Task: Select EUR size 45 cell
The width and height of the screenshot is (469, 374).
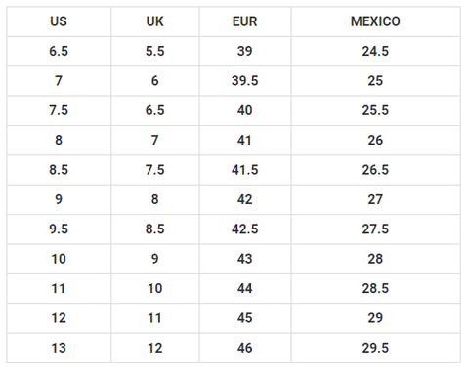Action: click(x=245, y=318)
